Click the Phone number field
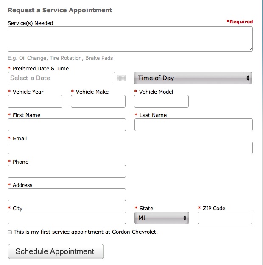Screen dimensions: 263x265 67,171
